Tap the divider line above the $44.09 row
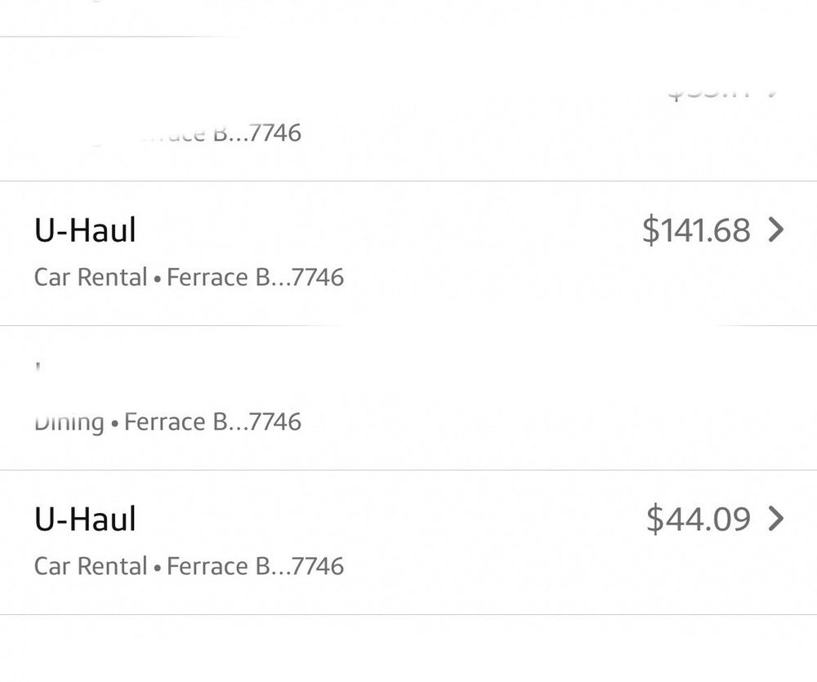 pos(408,470)
